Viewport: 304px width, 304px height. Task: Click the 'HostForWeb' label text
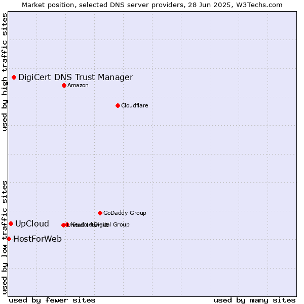pyautogui.click(x=37, y=239)
